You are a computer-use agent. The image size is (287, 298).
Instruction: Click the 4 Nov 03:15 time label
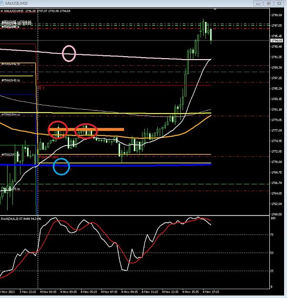coord(69,292)
